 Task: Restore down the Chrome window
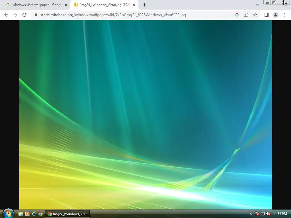point(274,2)
